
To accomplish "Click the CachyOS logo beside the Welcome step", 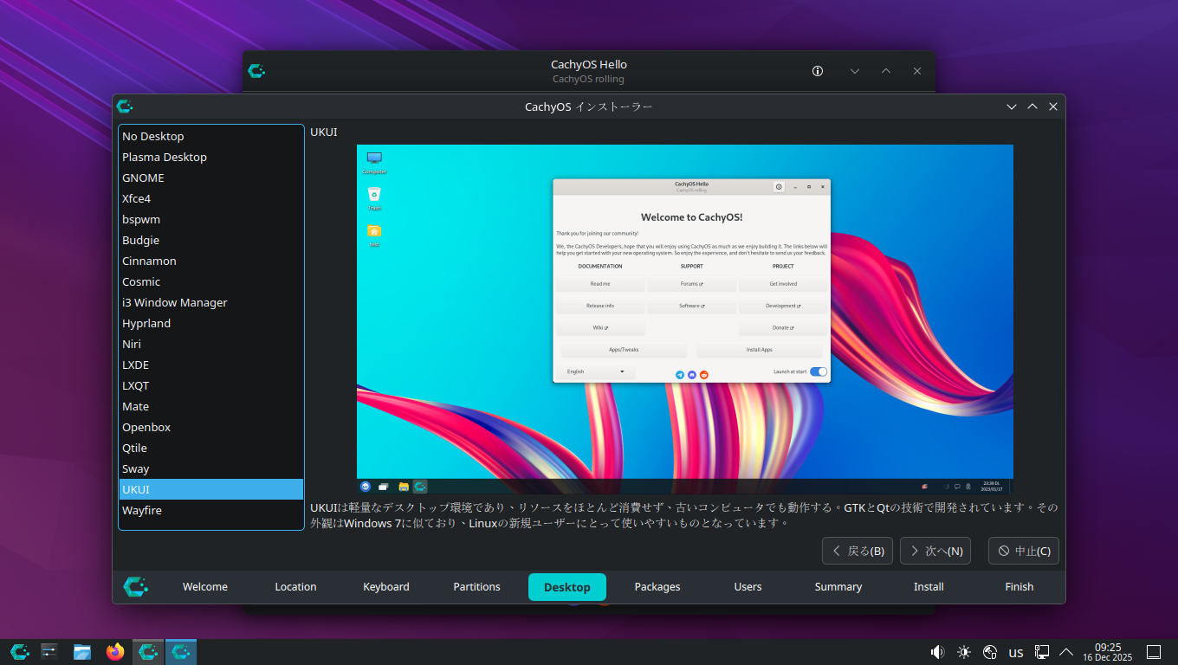I will pyautogui.click(x=135, y=586).
